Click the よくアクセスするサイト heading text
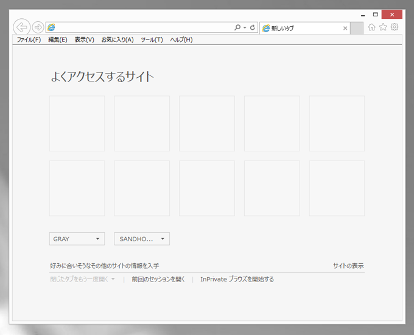414x335 pixels. click(x=102, y=77)
